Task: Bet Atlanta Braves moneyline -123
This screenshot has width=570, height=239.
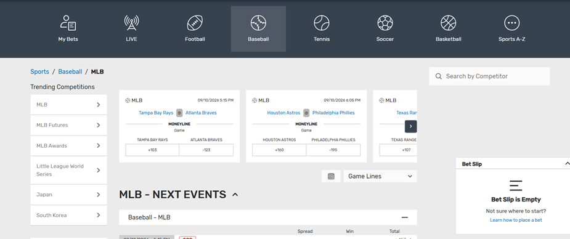Action: [x=206, y=150]
